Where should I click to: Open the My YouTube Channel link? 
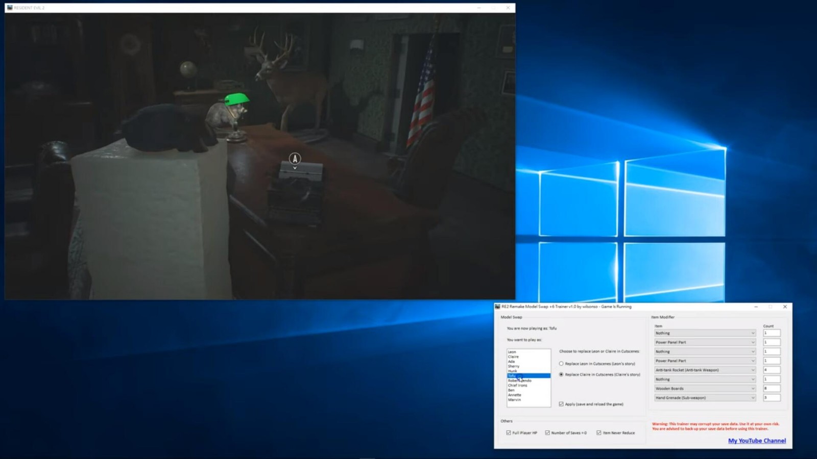point(757,441)
